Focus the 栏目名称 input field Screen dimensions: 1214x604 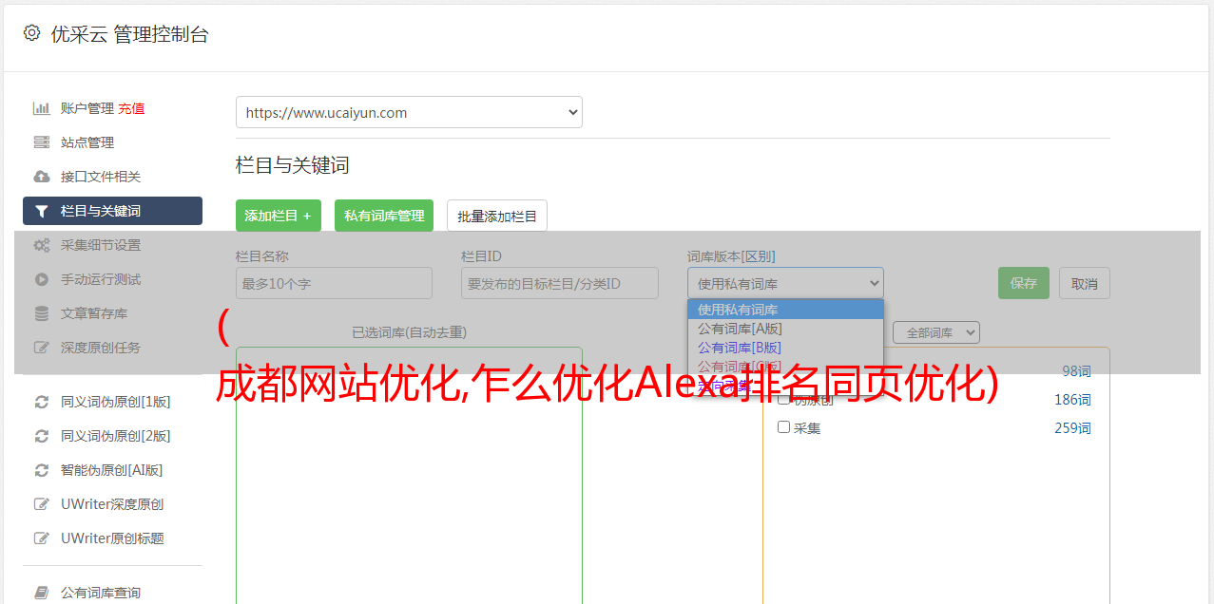click(x=334, y=283)
